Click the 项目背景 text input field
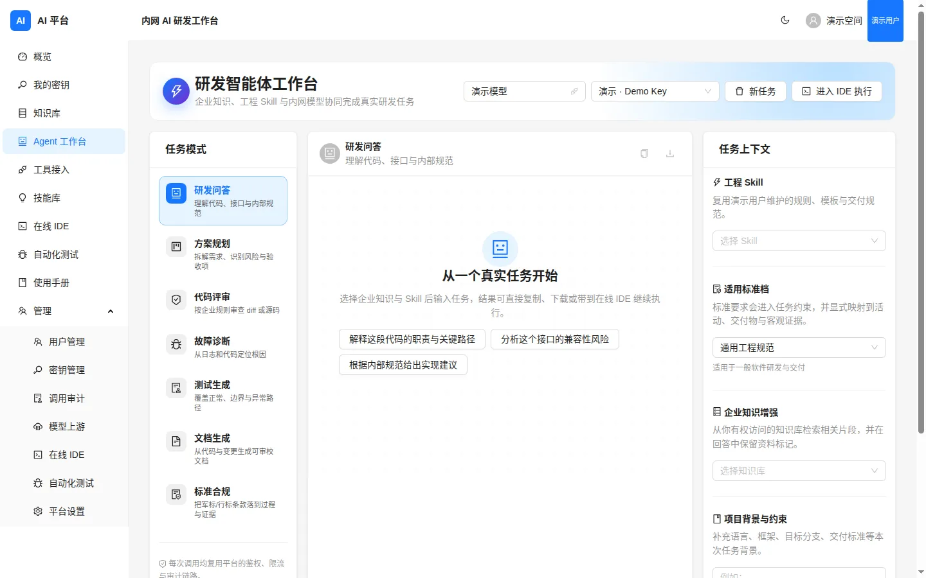926x578 pixels. click(x=799, y=573)
